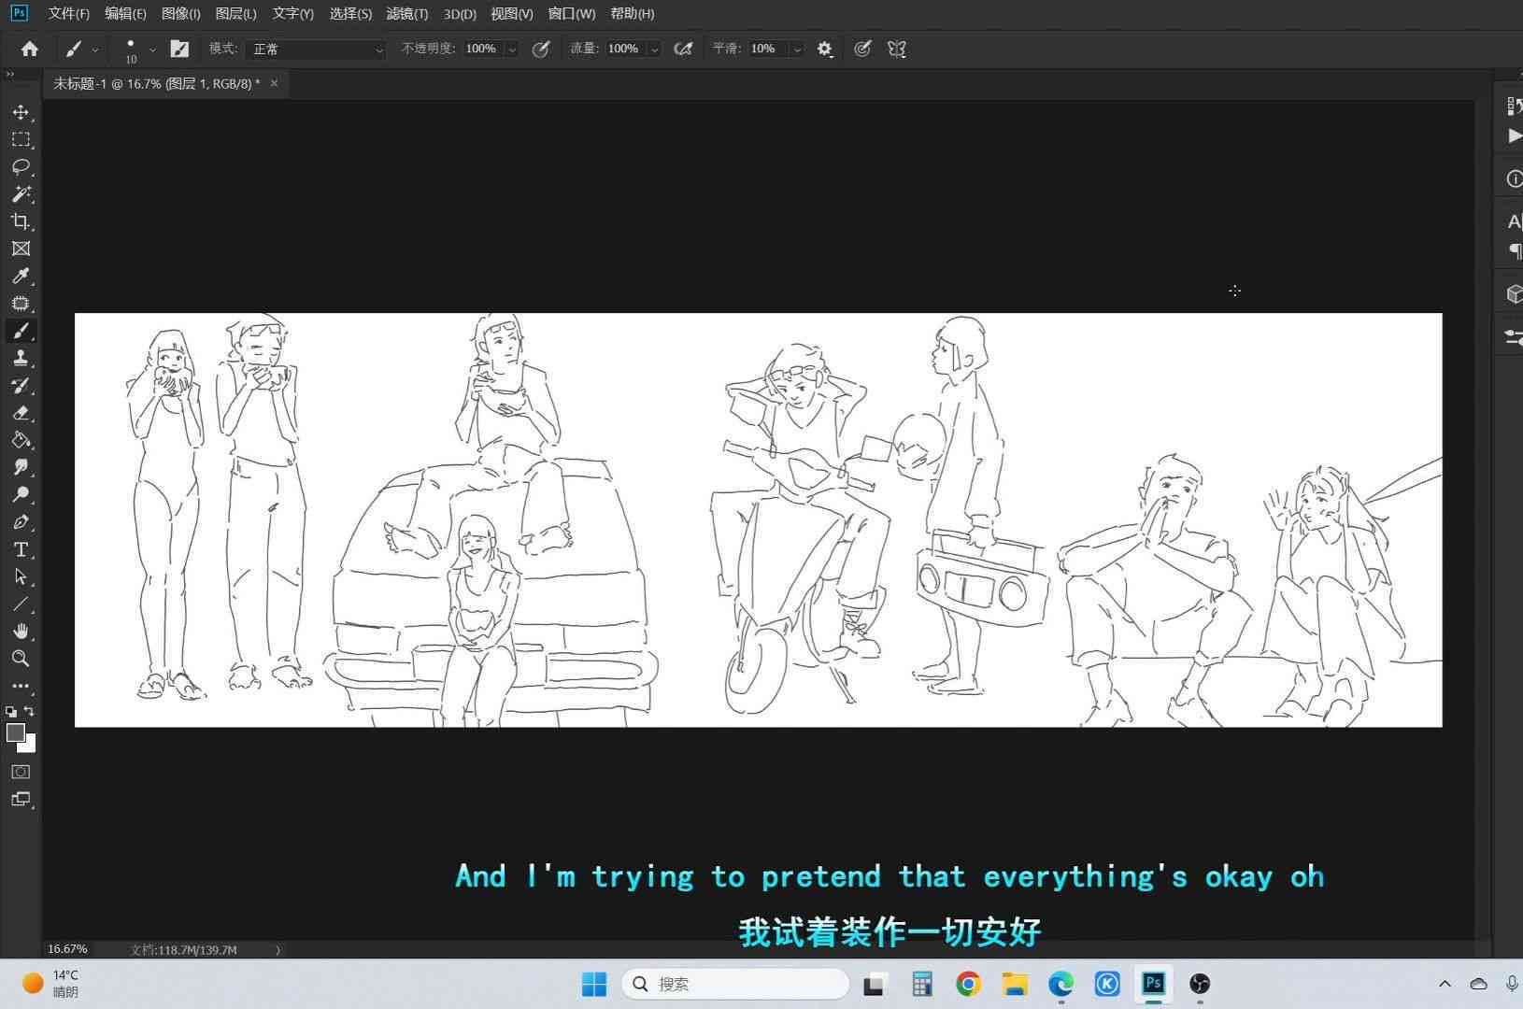Open smoothing options gear icon
The height and width of the screenshot is (1009, 1523).
pos(825,49)
